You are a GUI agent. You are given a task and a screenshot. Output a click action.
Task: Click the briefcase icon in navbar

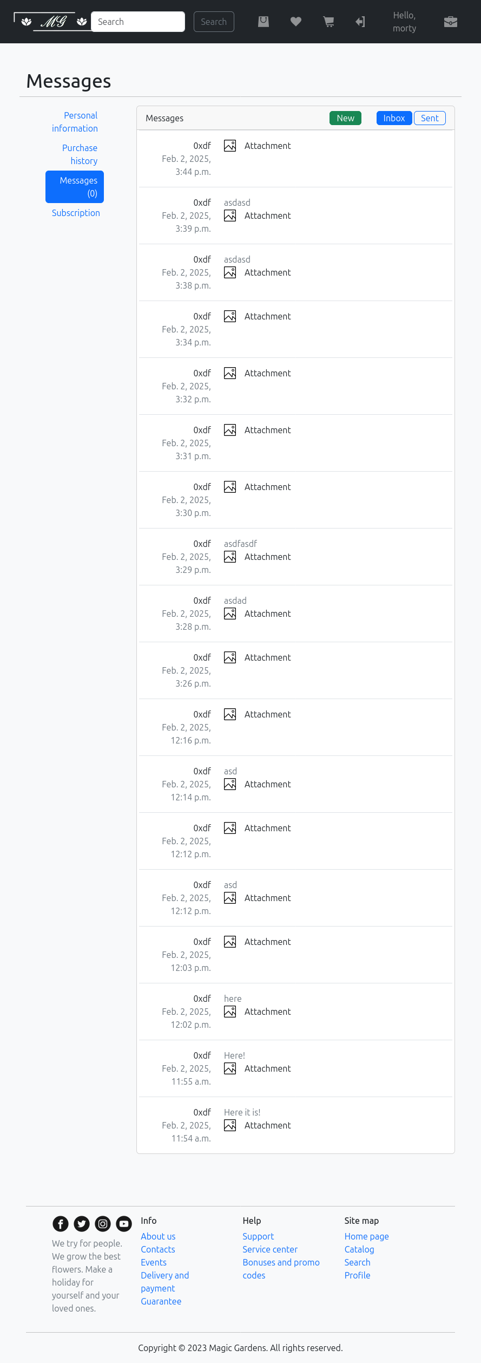coord(451,22)
